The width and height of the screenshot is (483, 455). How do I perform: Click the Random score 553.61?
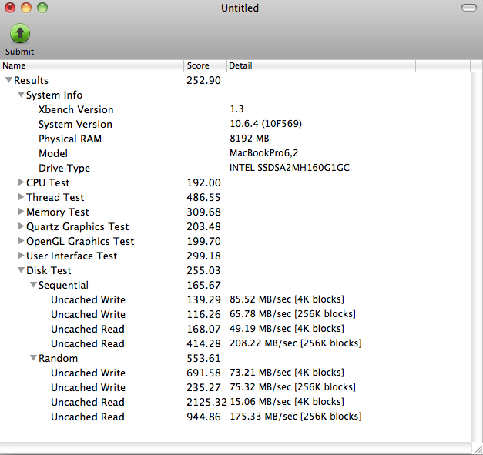tap(203, 358)
